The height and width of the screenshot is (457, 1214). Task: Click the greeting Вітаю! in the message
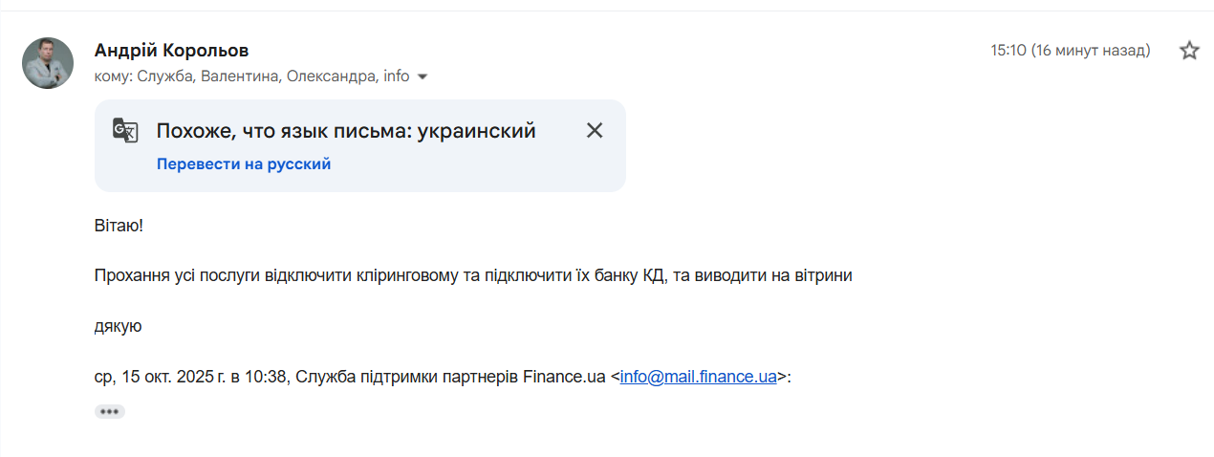click(119, 225)
